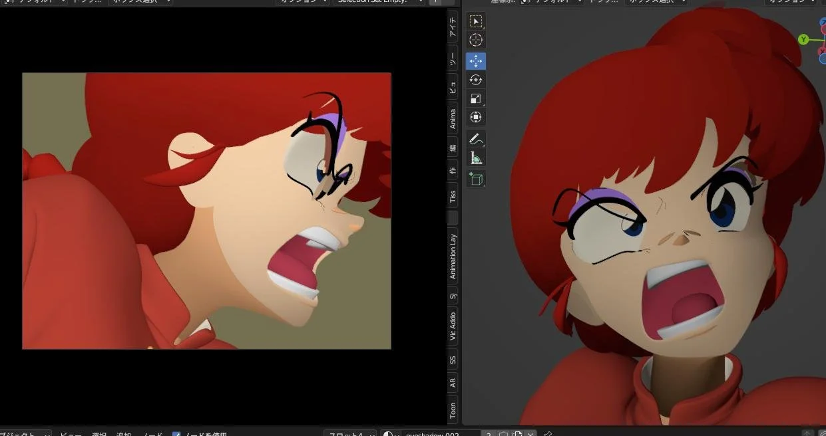Open the 追加 menu in node editor

point(124,434)
